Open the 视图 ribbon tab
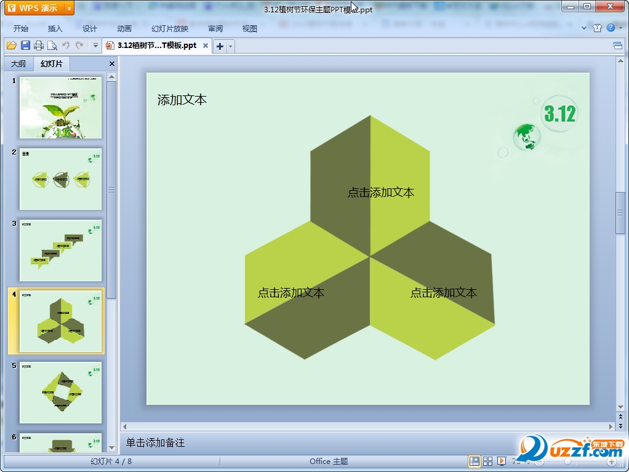 (x=249, y=28)
